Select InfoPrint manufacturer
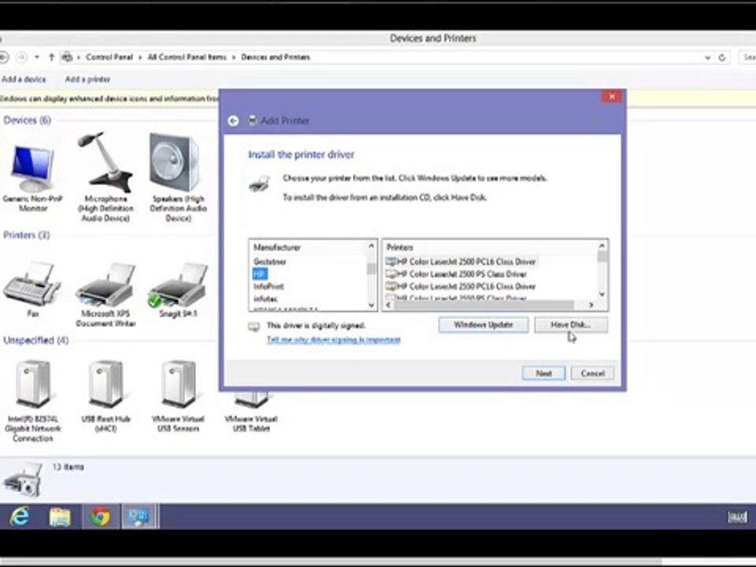Image resolution: width=756 pixels, height=567 pixels. click(x=269, y=287)
